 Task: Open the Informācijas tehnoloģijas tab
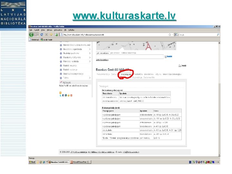pos(172,74)
